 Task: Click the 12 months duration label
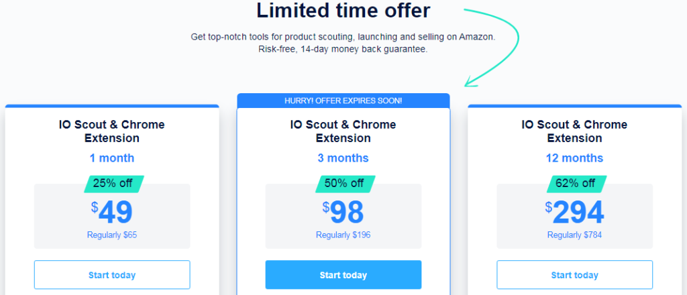(574, 158)
